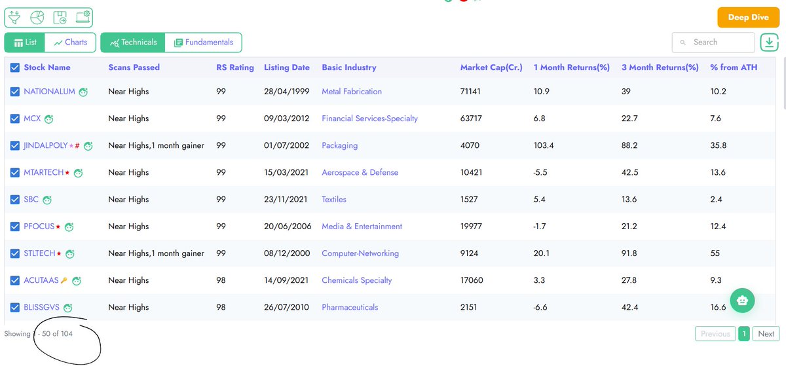Click the red star next to STLTECH
786x366 pixels.
pos(59,253)
